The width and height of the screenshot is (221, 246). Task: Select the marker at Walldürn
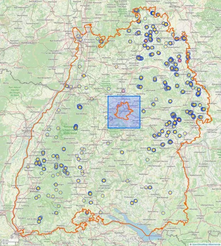click(x=129, y=31)
